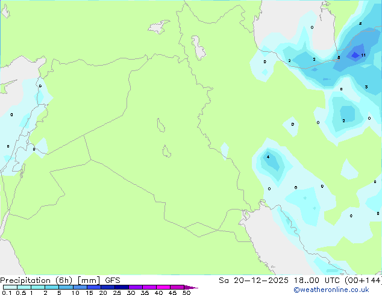Click the 20–25 mm legend color swatch
The image size is (382, 295).
(x=108, y=287)
